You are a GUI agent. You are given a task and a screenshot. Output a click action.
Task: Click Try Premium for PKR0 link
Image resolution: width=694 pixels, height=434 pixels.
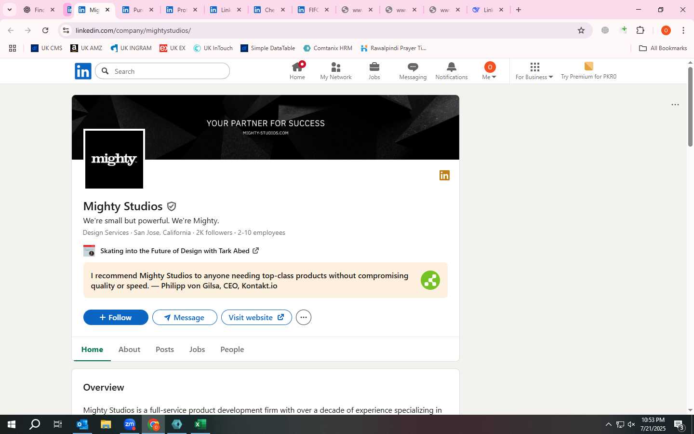[x=588, y=71]
